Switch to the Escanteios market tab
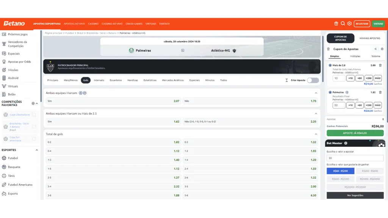Viewport: 388px width, 218px height. [x=116, y=80]
